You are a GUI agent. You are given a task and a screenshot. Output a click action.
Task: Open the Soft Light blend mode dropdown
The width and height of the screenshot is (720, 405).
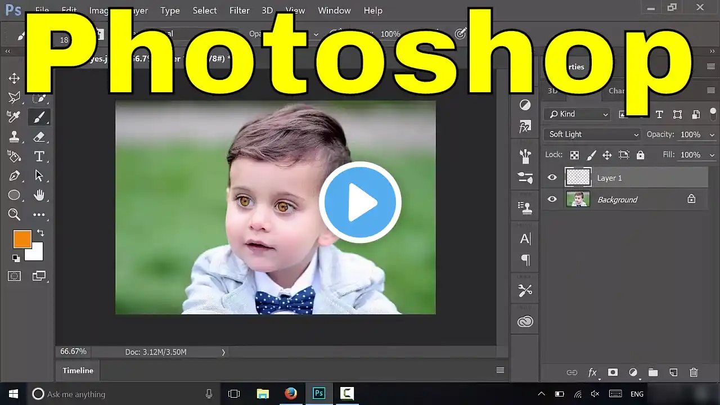point(593,134)
